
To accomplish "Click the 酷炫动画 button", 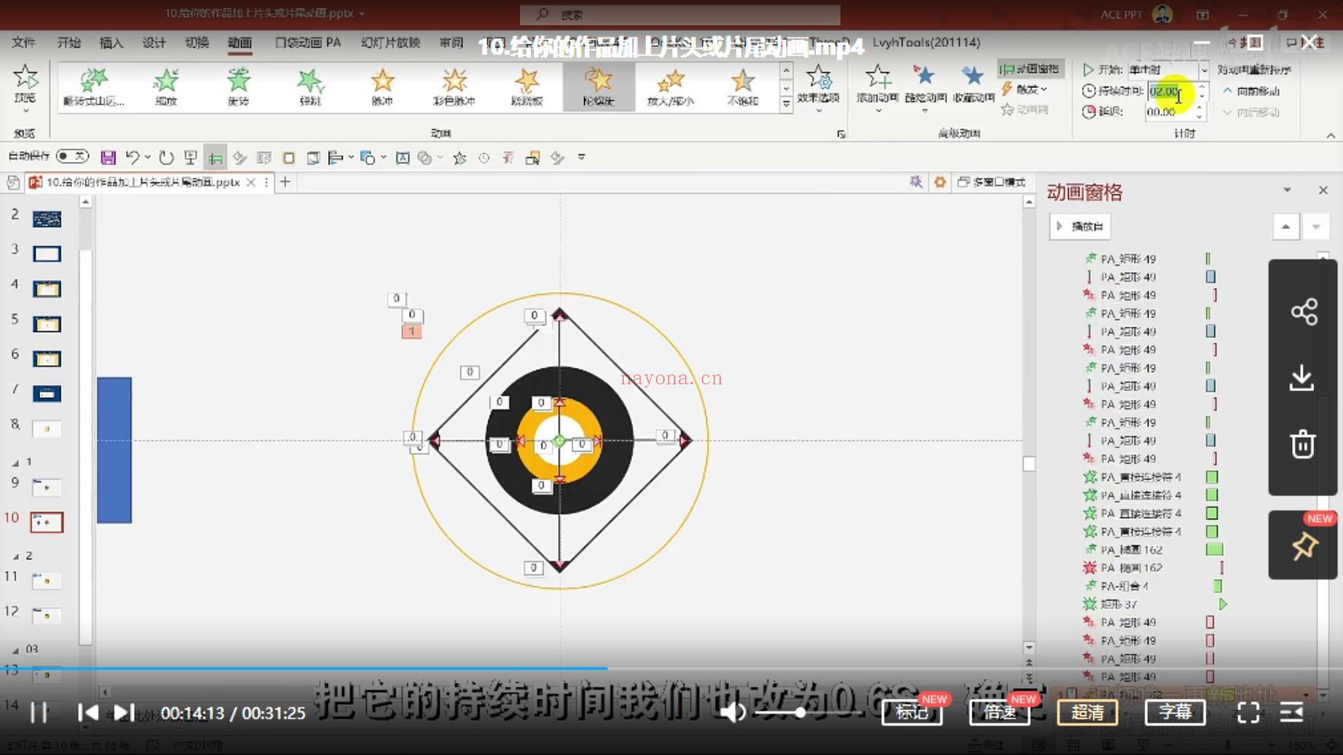I will (x=925, y=88).
